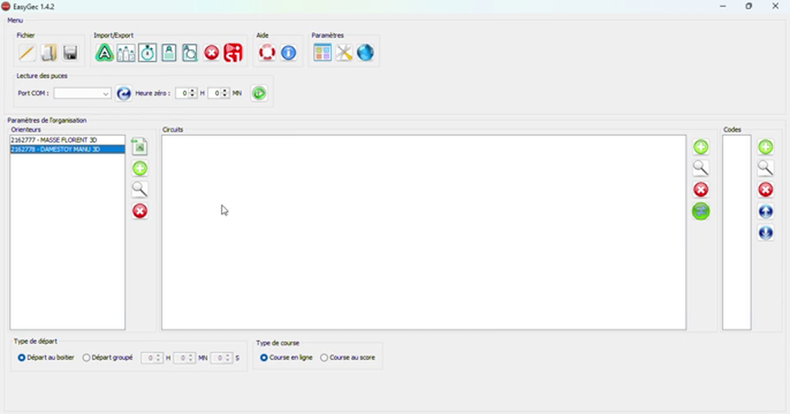Enable Course au score mode

pyautogui.click(x=324, y=357)
